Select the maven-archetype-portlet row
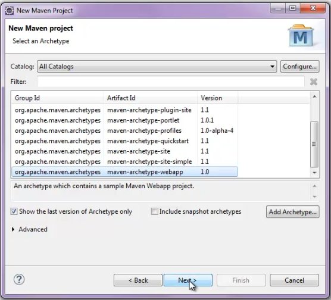Screen dimensions: 331x300 point(125,120)
